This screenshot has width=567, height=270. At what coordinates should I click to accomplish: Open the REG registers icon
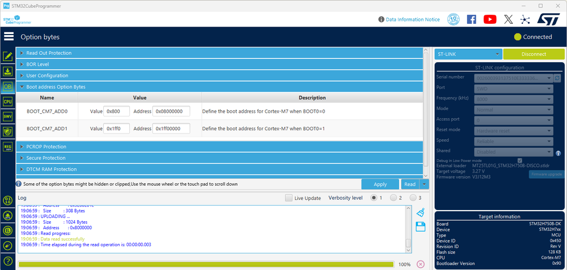[x=8, y=147]
